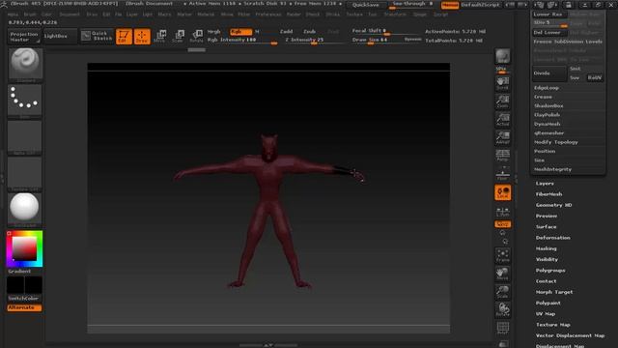Click the Del Lower button

[549, 33]
